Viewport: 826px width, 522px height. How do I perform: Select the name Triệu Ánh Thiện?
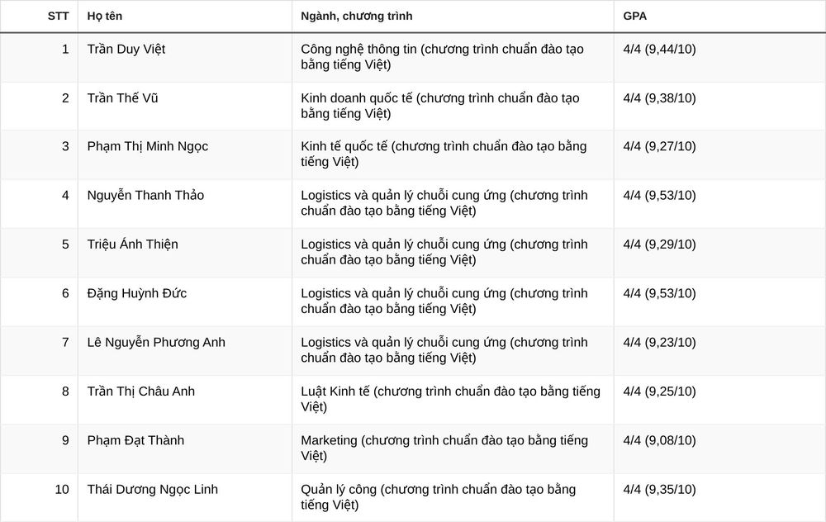point(132,244)
